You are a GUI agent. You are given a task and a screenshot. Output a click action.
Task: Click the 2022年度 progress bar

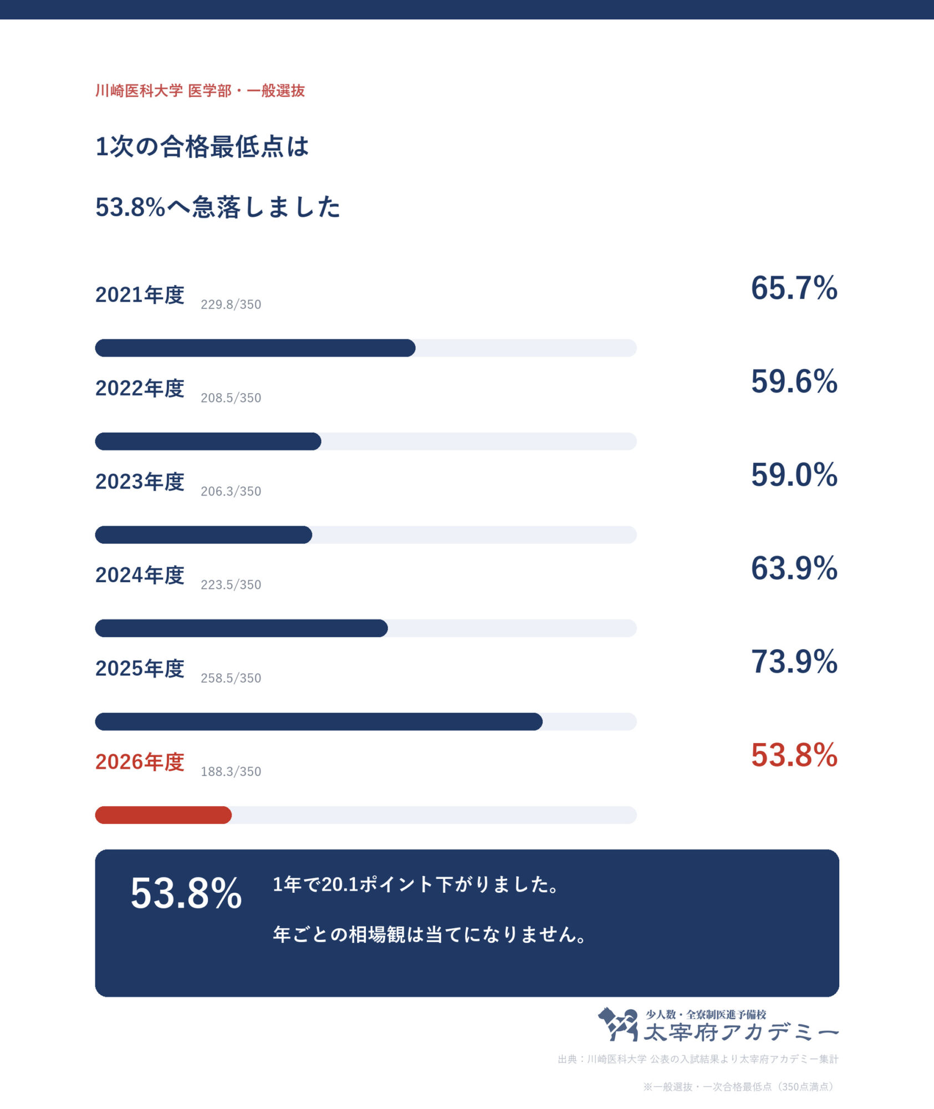tap(366, 441)
